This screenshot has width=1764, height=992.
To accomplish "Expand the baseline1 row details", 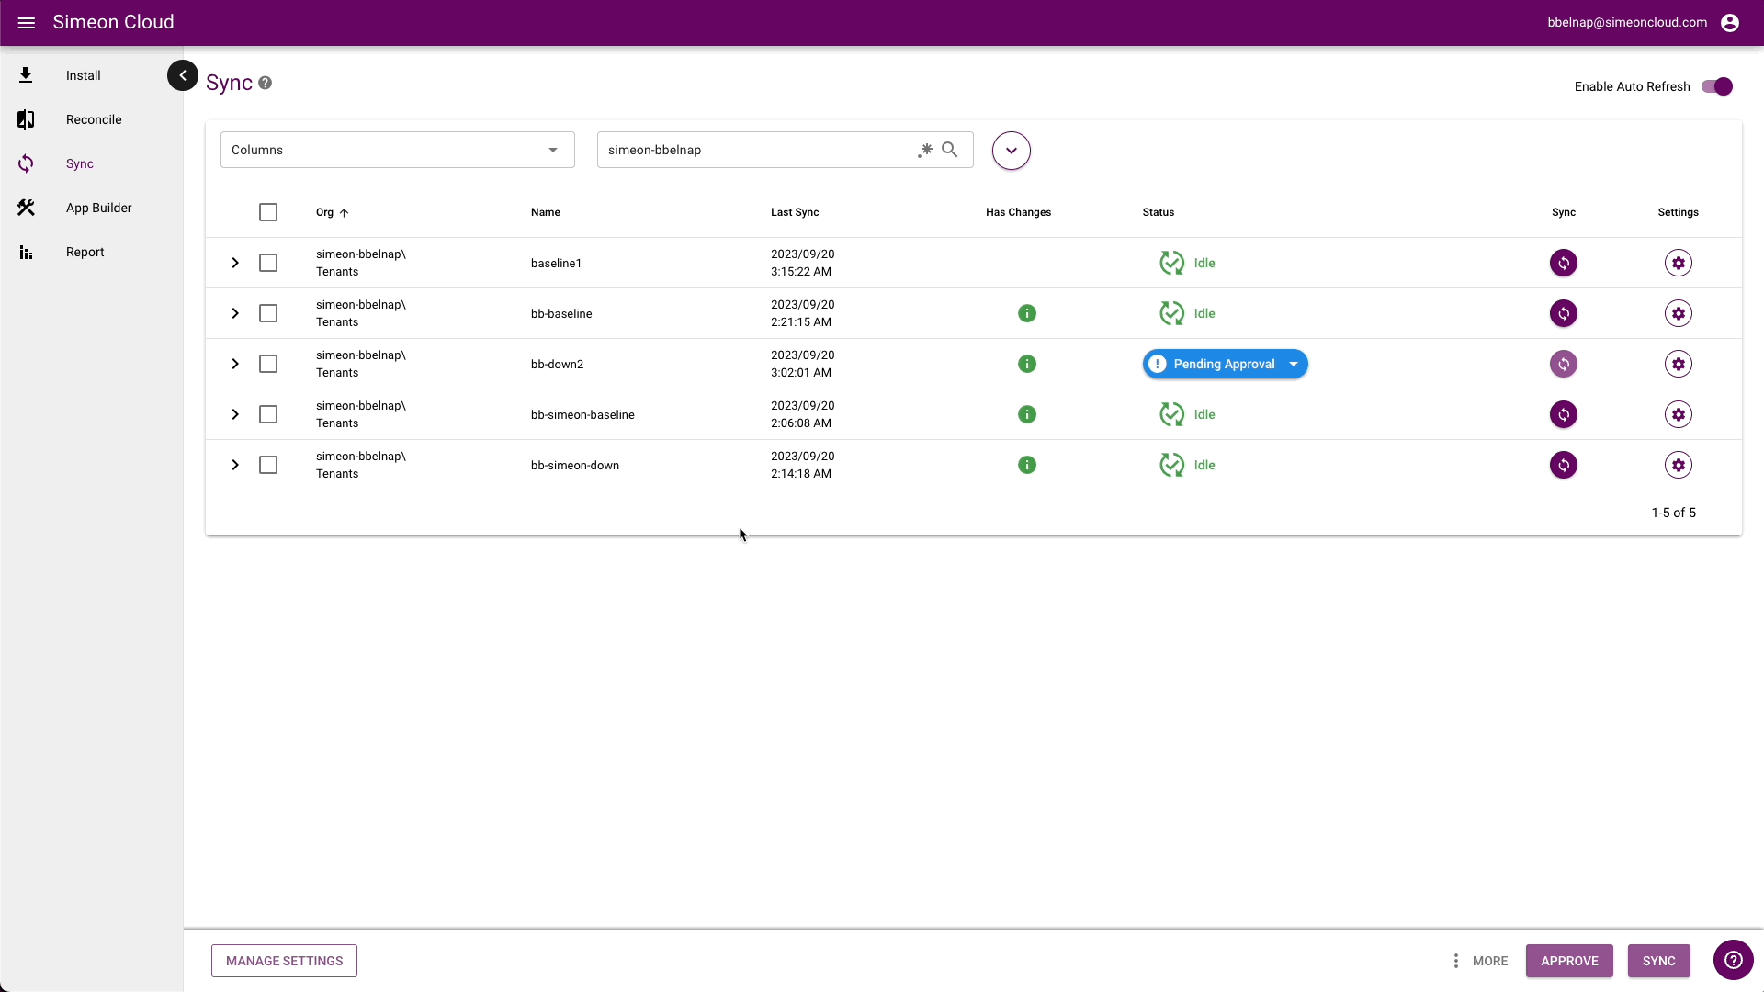I will (235, 263).
